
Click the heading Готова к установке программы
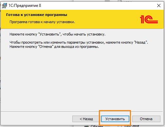pyautogui.click(x=37, y=15)
